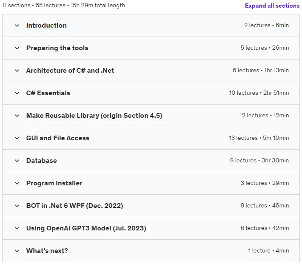The image size is (302, 264).
Task: Expand the C# Essentials chevron arrow
Action: tap(17, 93)
